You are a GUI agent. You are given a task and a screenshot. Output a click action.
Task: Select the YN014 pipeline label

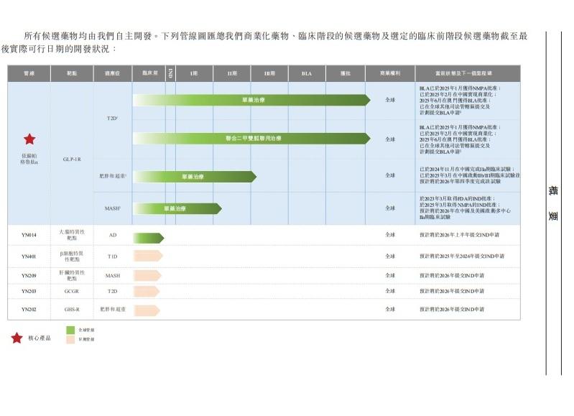tap(29, 235)
